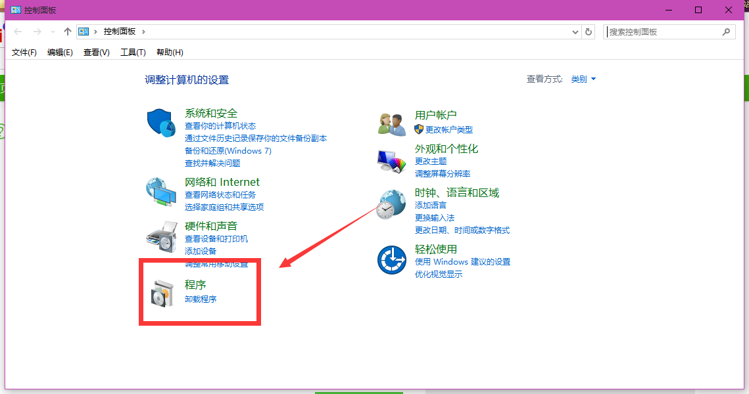Screen dimensions: 749x394
Task: Open 外观和个性化 heading
Action: 446,149
